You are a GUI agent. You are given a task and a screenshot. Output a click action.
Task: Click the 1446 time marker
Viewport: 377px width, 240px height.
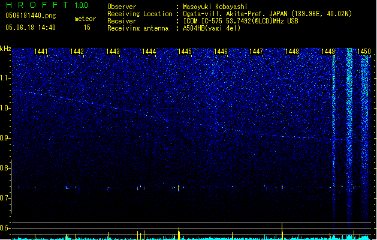click(221, 52)
